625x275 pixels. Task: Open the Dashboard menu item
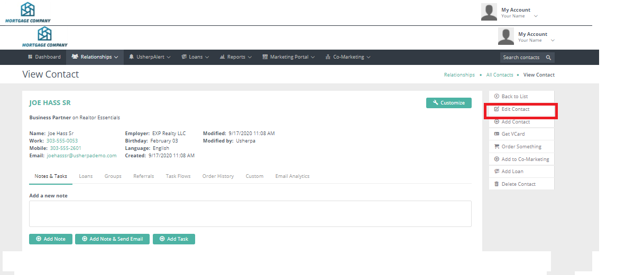tap(44, 57)
